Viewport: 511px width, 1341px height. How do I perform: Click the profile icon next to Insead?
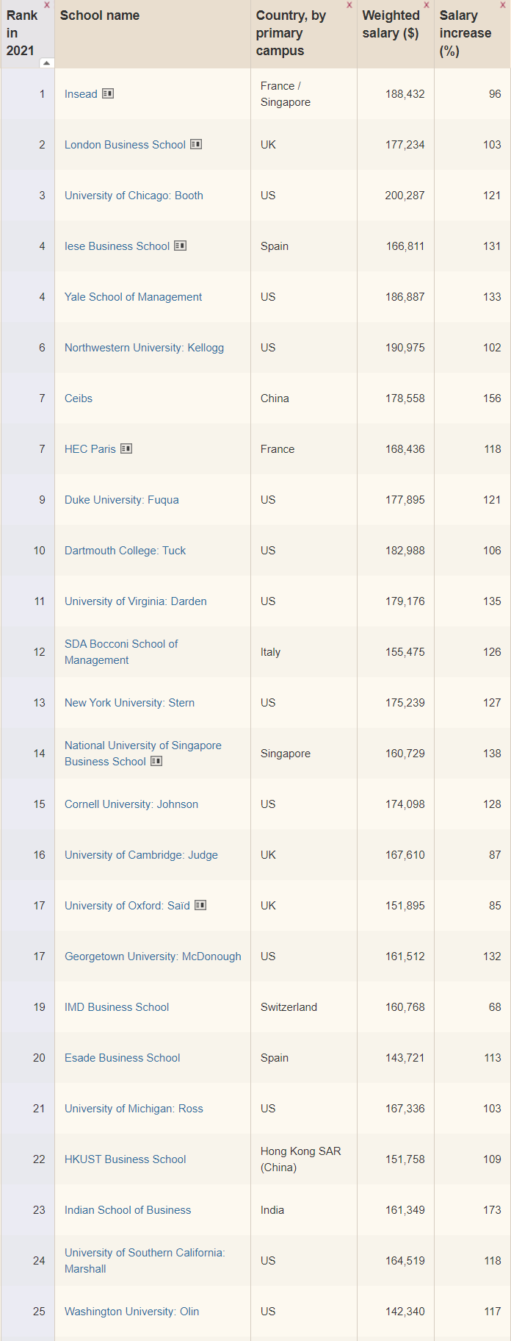click(x=108, y=93)
